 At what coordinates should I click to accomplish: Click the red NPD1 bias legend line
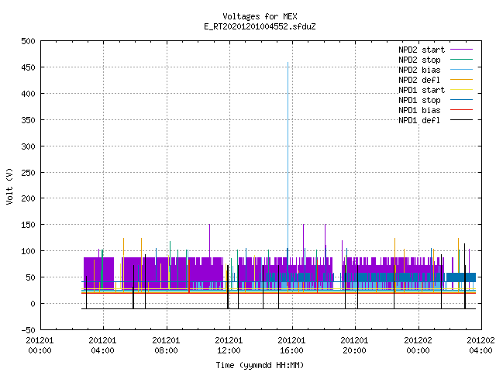point(461,110)
